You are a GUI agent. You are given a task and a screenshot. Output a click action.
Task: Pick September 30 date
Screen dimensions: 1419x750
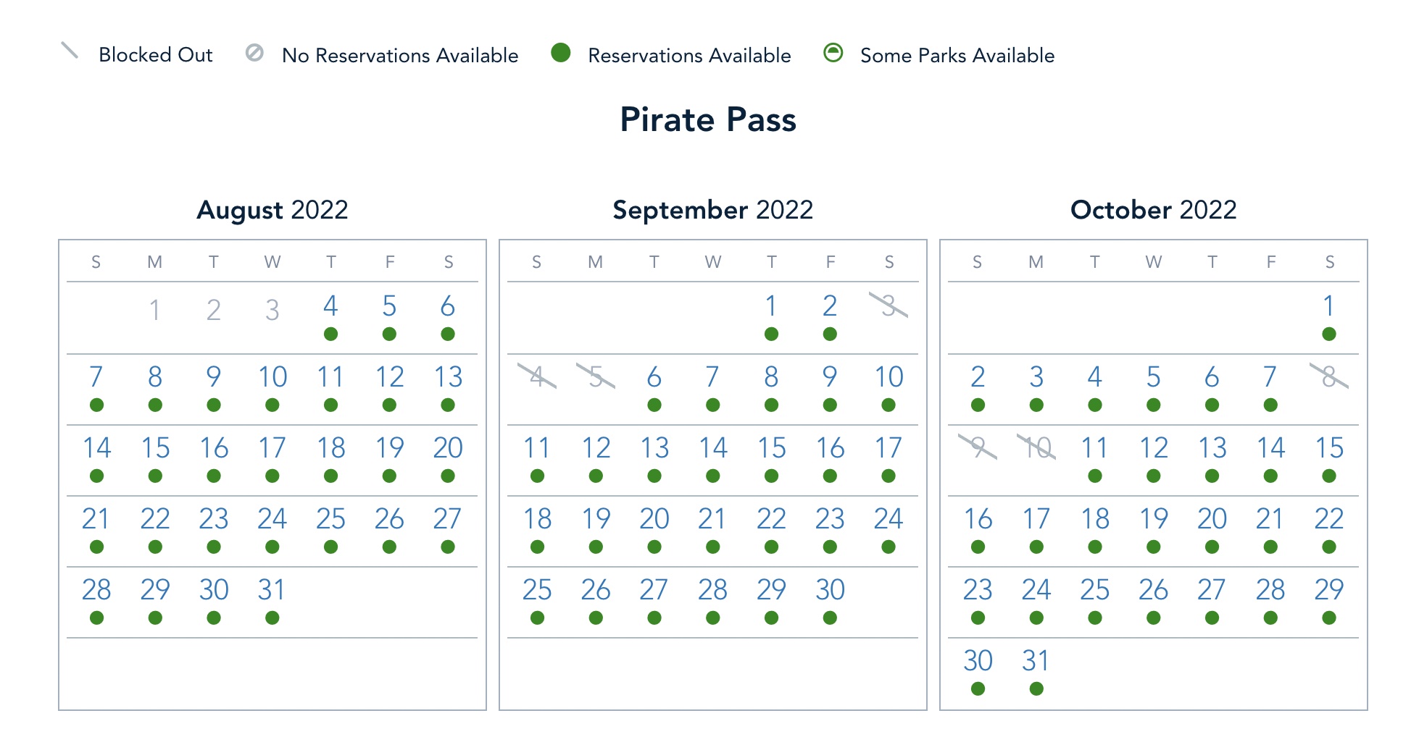point(831,590)
